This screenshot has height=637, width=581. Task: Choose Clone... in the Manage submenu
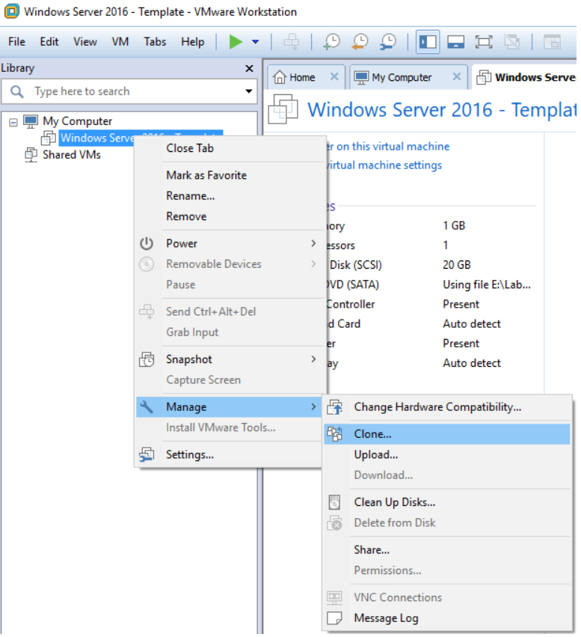pyautogui.click(x=446, y=434)
